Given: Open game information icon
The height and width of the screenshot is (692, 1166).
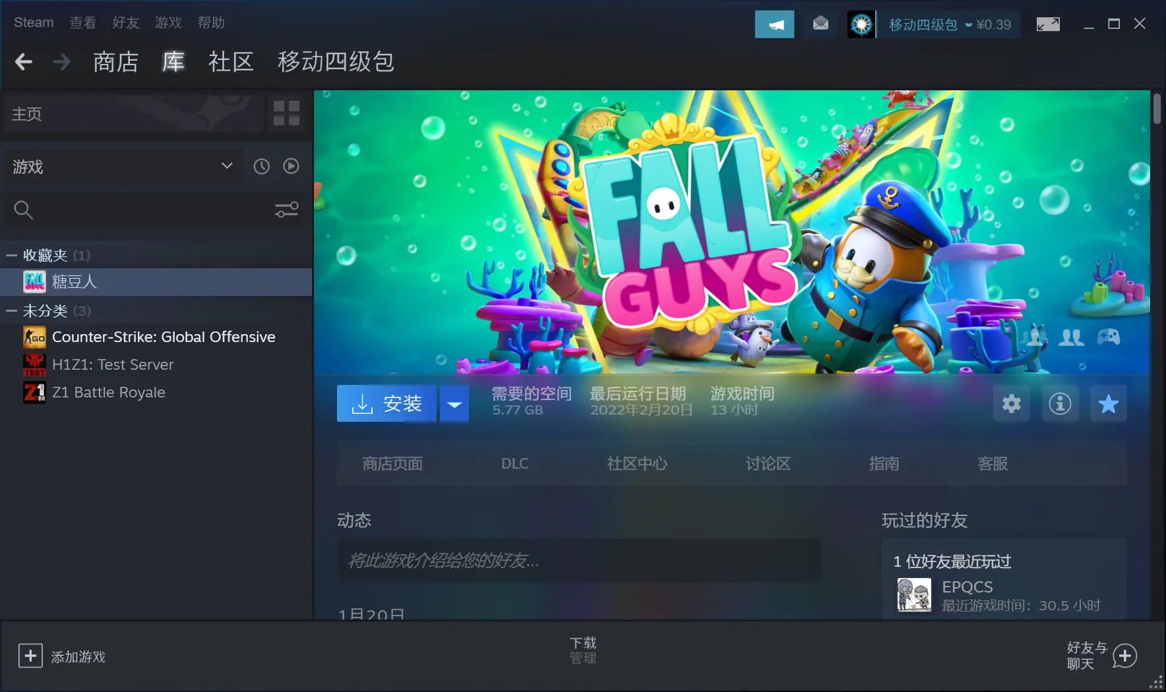Looking at the screenshot, I should point(1060,403).
